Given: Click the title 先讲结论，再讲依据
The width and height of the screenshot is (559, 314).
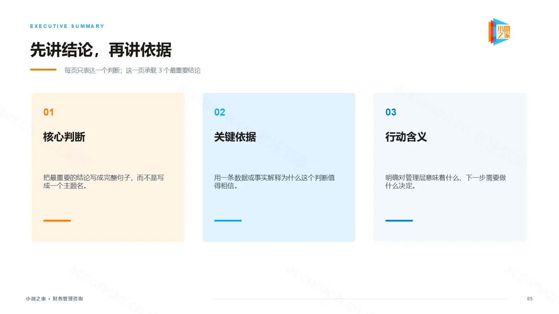Looking at the screenshot, I should coord(101,50).
